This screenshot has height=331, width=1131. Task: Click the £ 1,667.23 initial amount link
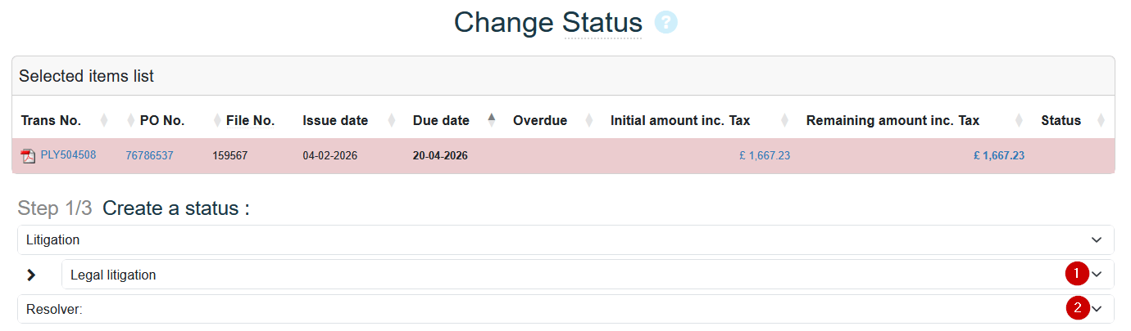(x=764, y=155)
